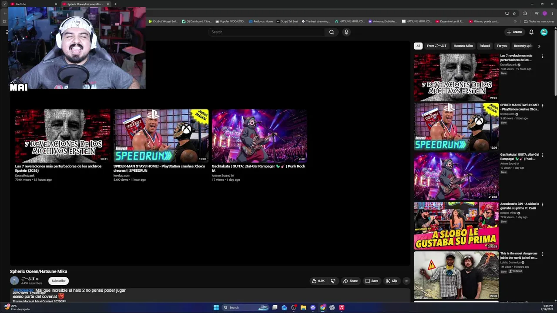Open the ごーぷす channel avatar
Viewport: 557px width, 313px height.
[x=14, y=281]
